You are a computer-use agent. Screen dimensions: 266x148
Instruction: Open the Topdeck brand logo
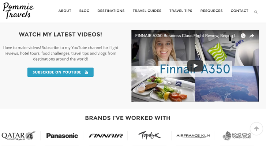tap(149, 136)
